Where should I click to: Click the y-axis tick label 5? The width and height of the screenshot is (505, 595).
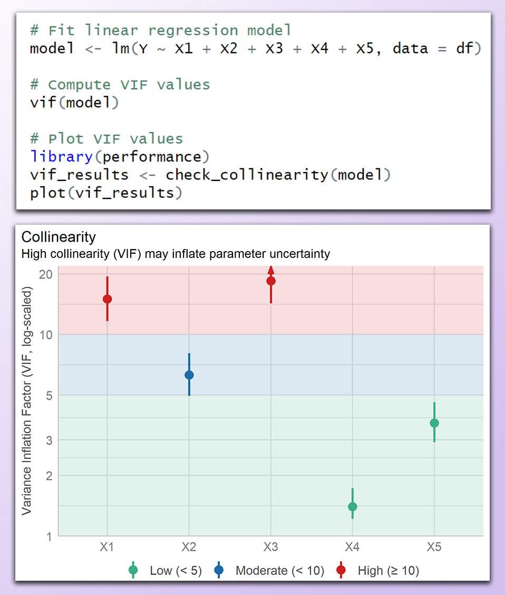click(48, 395)
